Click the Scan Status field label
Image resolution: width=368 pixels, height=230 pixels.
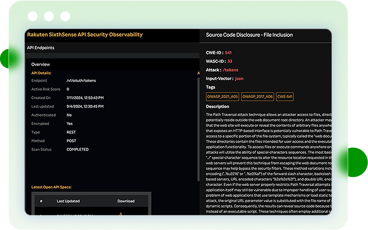(x=41, y=149)
